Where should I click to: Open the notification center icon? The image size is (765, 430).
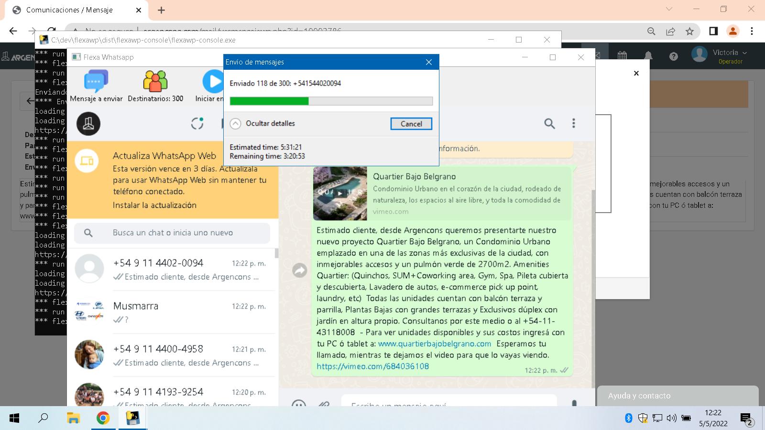(746, 419)
